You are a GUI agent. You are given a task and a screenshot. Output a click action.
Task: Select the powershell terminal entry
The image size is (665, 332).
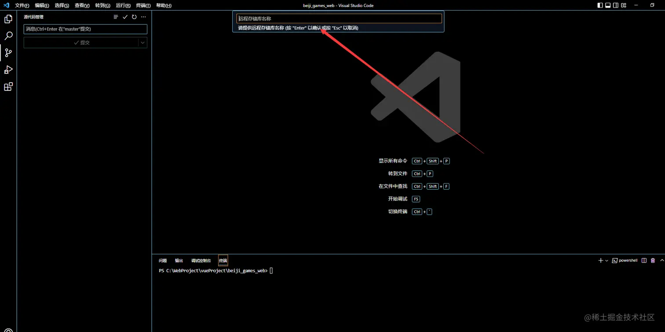point(625,260)
